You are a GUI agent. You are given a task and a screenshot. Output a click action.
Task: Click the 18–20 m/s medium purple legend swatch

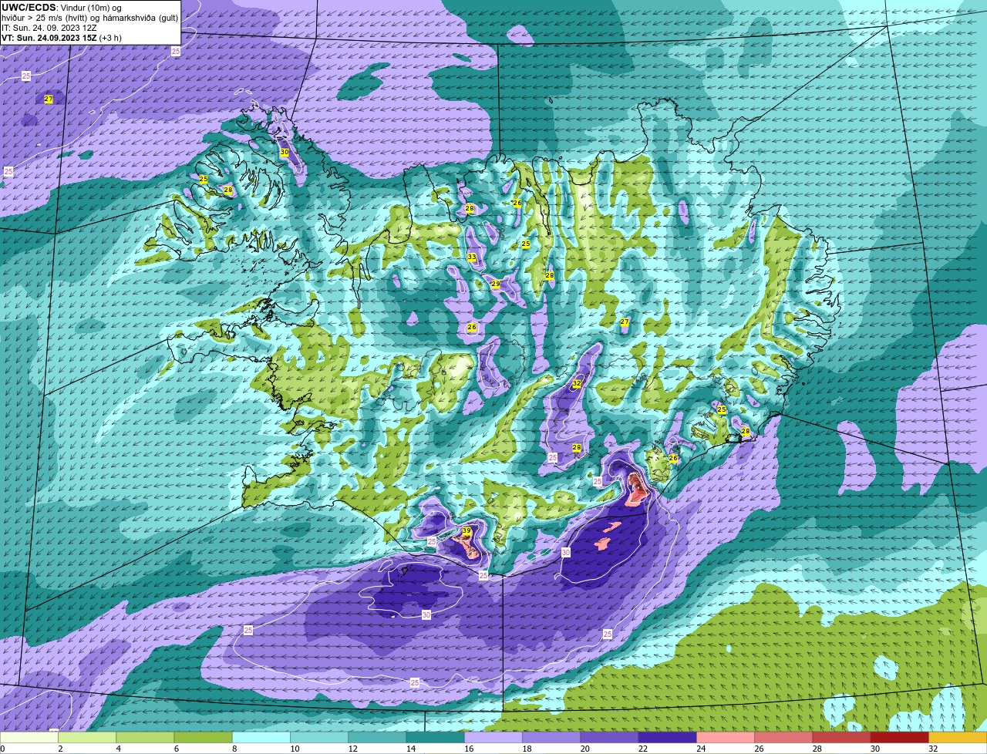(551, 737)
